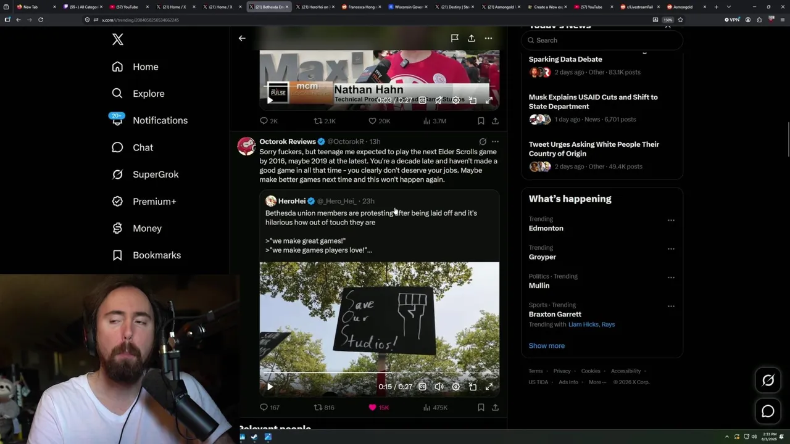View analytics for the post with 3.7M views
The height and width of the screenshot is (444, 790).
click(434, 121)
